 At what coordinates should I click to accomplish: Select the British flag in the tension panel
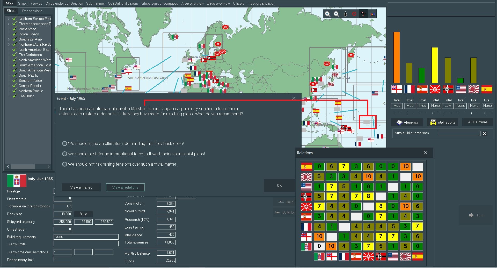point(397,89)
